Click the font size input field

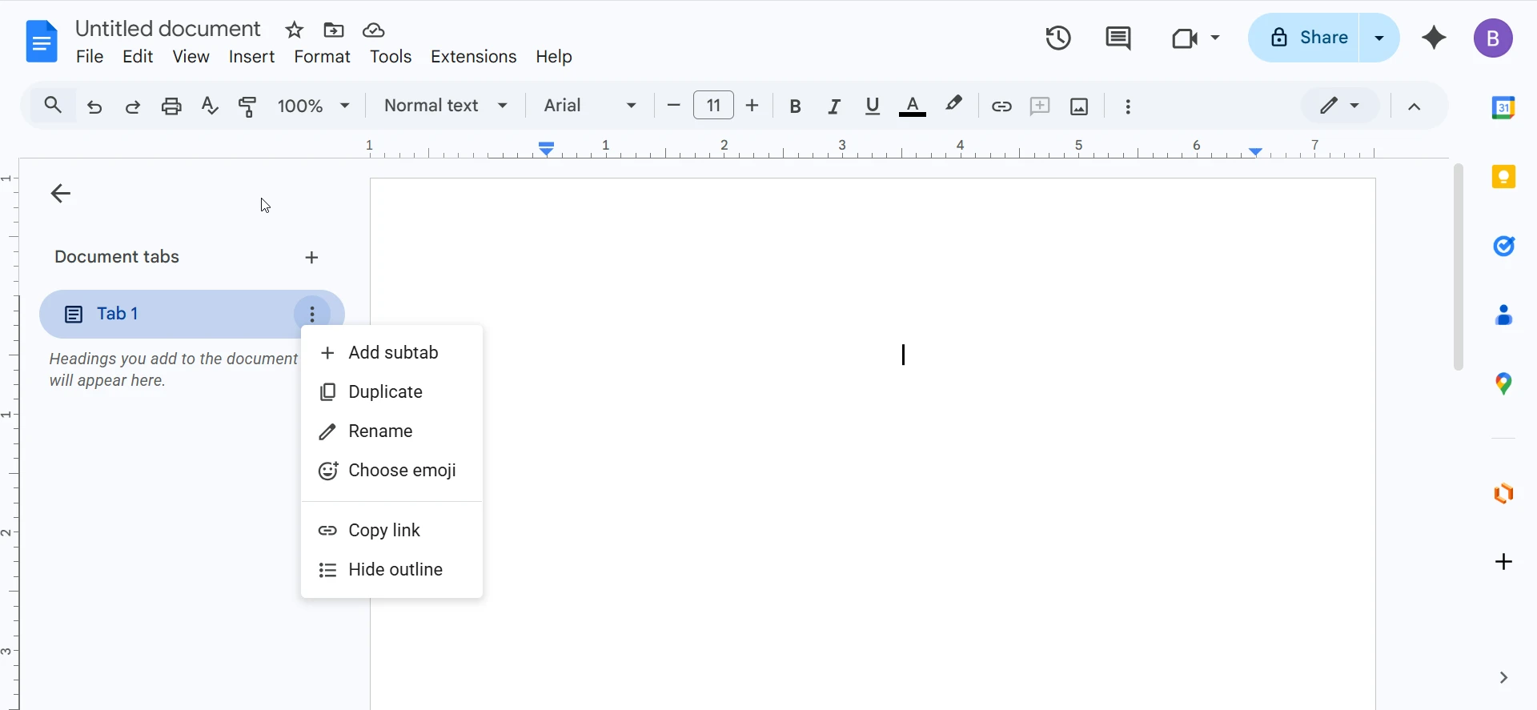point(713,106)
